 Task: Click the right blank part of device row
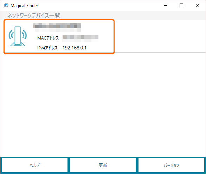(x=160, y=36)
